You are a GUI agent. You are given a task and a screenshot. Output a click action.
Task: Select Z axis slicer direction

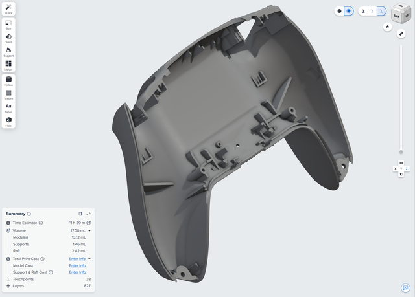point(407,169)
